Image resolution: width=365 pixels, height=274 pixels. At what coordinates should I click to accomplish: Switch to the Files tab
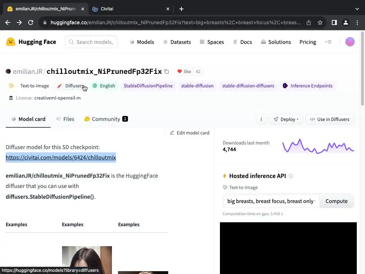tap(65, 119)
